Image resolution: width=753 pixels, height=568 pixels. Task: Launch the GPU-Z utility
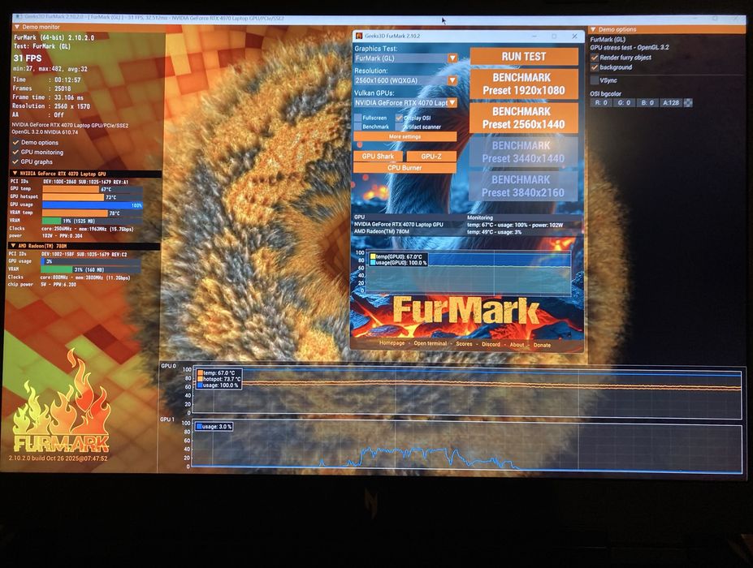tap(431, 157)
